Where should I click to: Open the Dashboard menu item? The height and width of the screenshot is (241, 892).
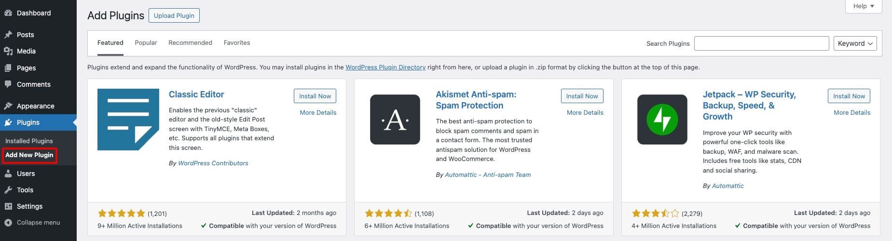pos(38,13)
